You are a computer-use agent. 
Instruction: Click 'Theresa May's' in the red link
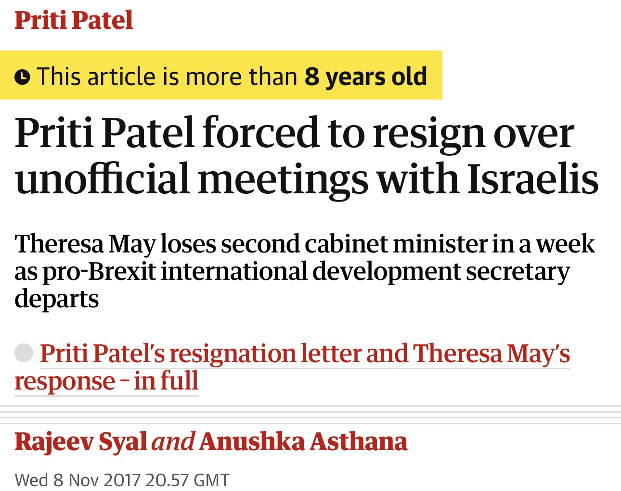tap(491, 354)
